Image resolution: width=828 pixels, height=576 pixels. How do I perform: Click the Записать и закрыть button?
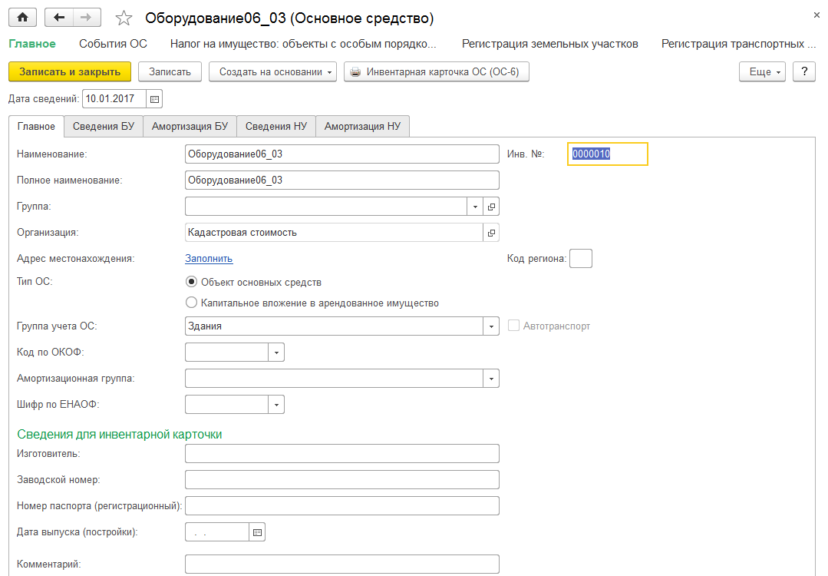[x=70, y=71]
